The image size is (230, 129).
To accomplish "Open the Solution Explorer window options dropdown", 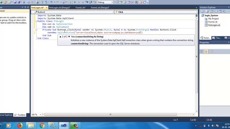I will 229,7.
